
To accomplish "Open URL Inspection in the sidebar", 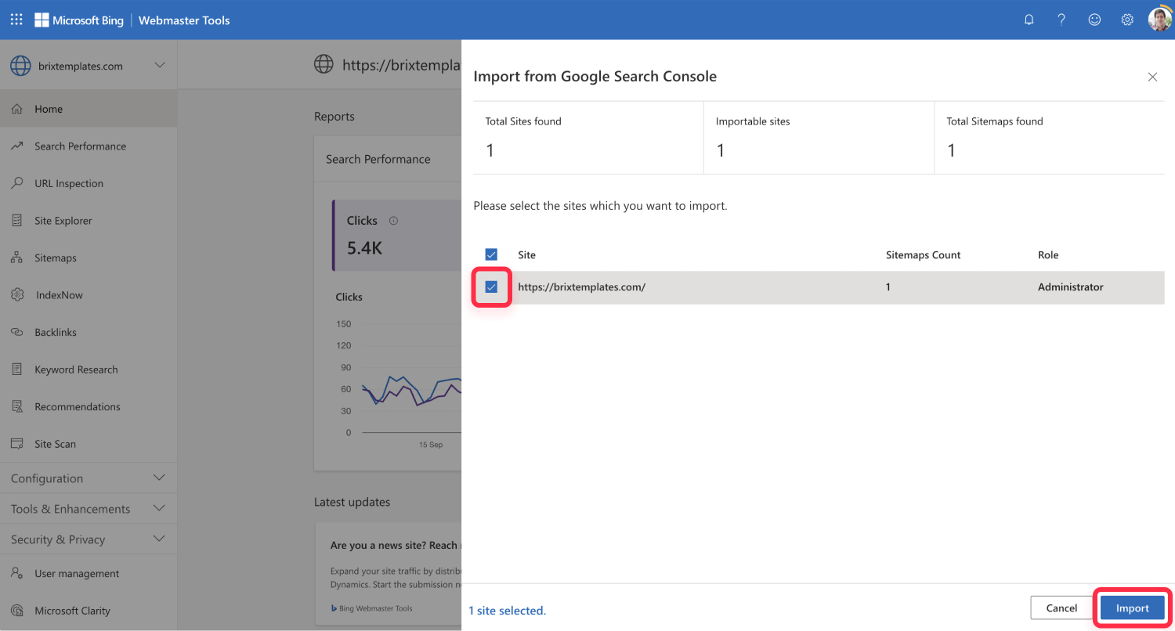I will [89, 183].
